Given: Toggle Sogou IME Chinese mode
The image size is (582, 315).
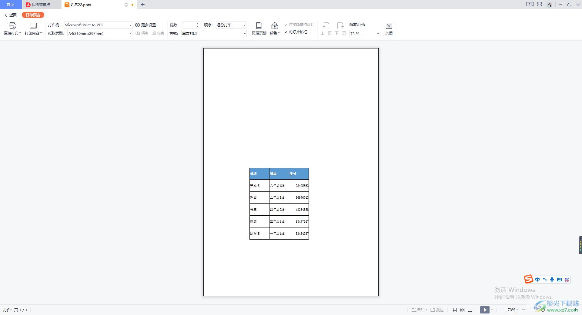Looking at the screenshot, I should pyautogui.click(x=537, y=280).
